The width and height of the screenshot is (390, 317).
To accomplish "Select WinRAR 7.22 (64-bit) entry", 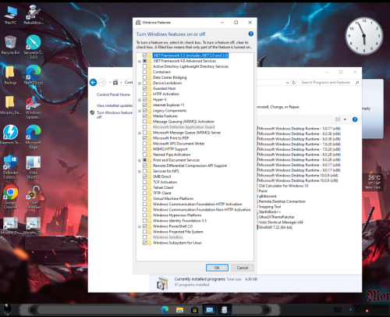I will coord(275,227).
